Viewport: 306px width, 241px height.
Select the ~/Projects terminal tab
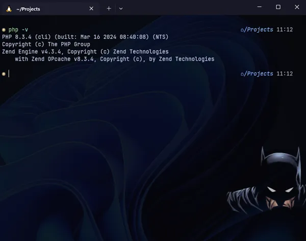pyautogui.click(x=50, y=9)
